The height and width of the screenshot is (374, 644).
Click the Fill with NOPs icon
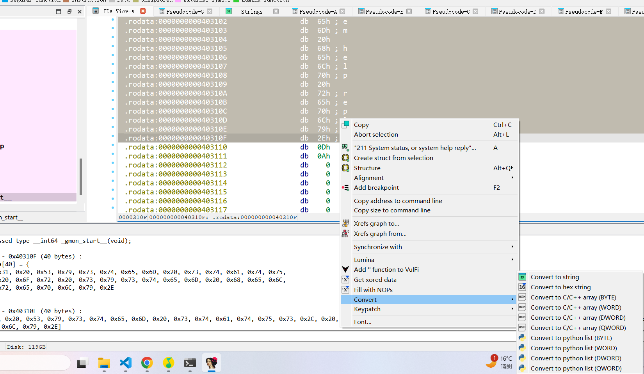[x=345, y=290]
